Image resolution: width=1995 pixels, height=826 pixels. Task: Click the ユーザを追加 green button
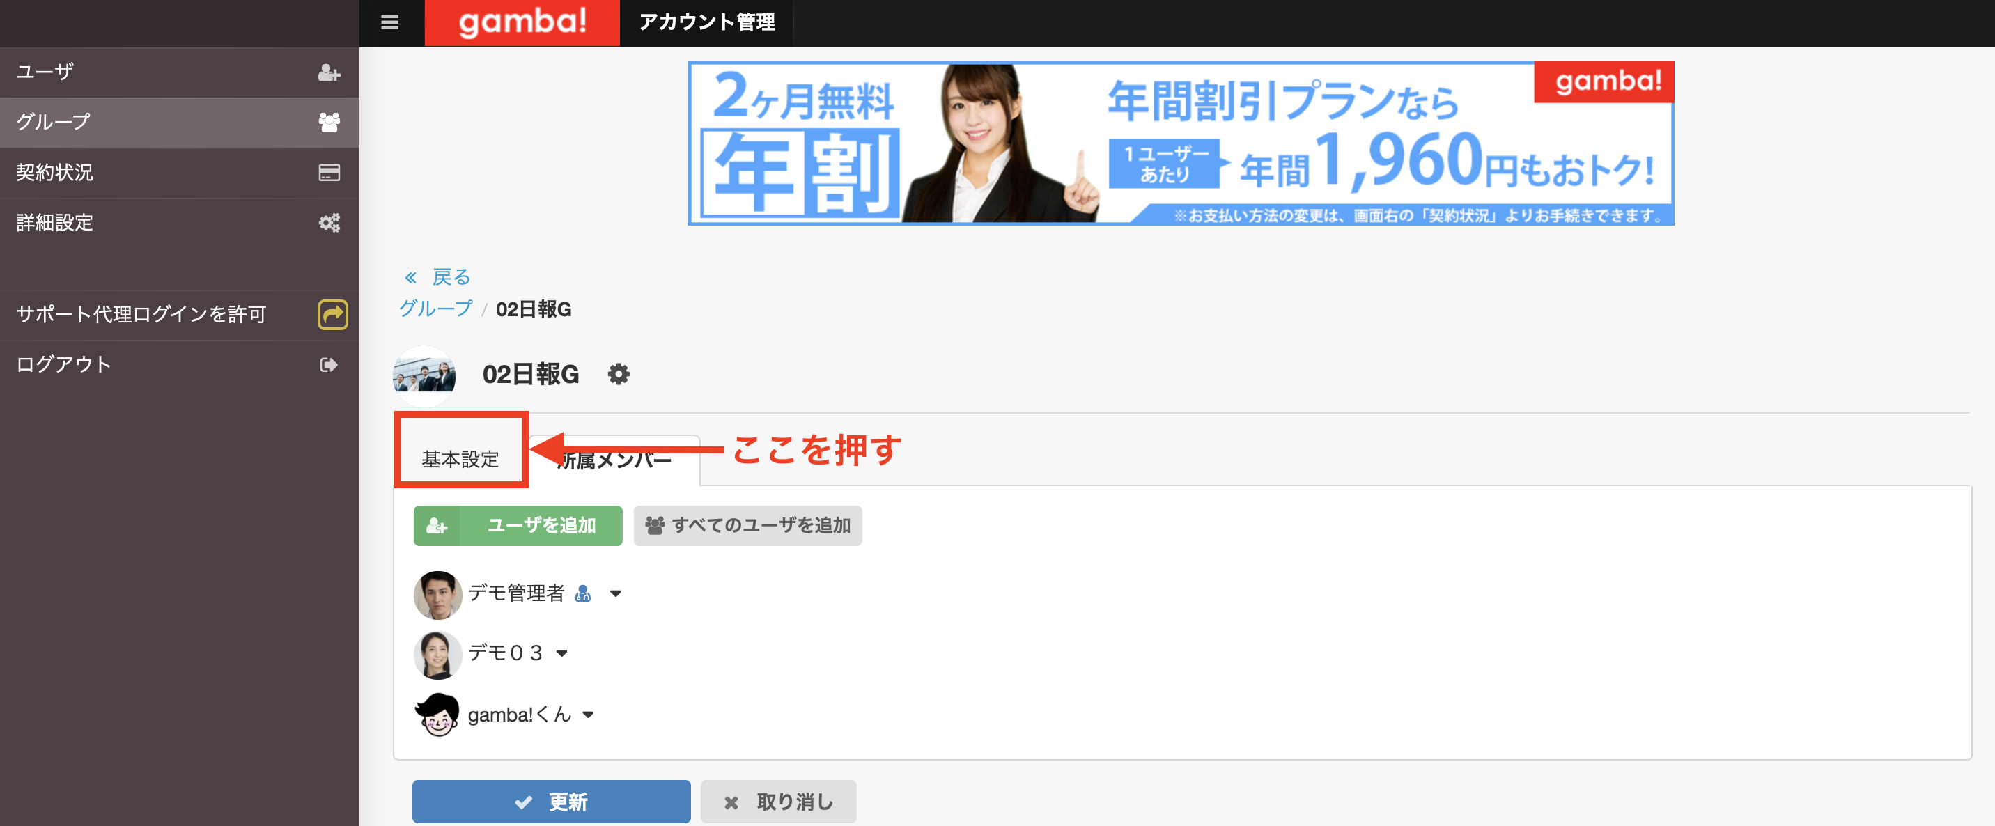[518, 526]
